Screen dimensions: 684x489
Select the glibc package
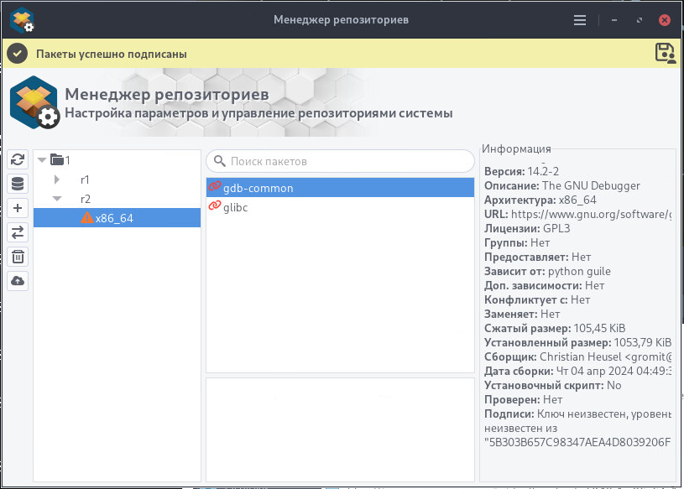(x=340, y=207)
